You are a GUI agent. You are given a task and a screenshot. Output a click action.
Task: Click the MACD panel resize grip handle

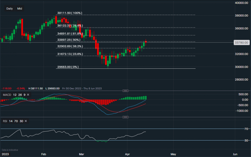[125, 91]
